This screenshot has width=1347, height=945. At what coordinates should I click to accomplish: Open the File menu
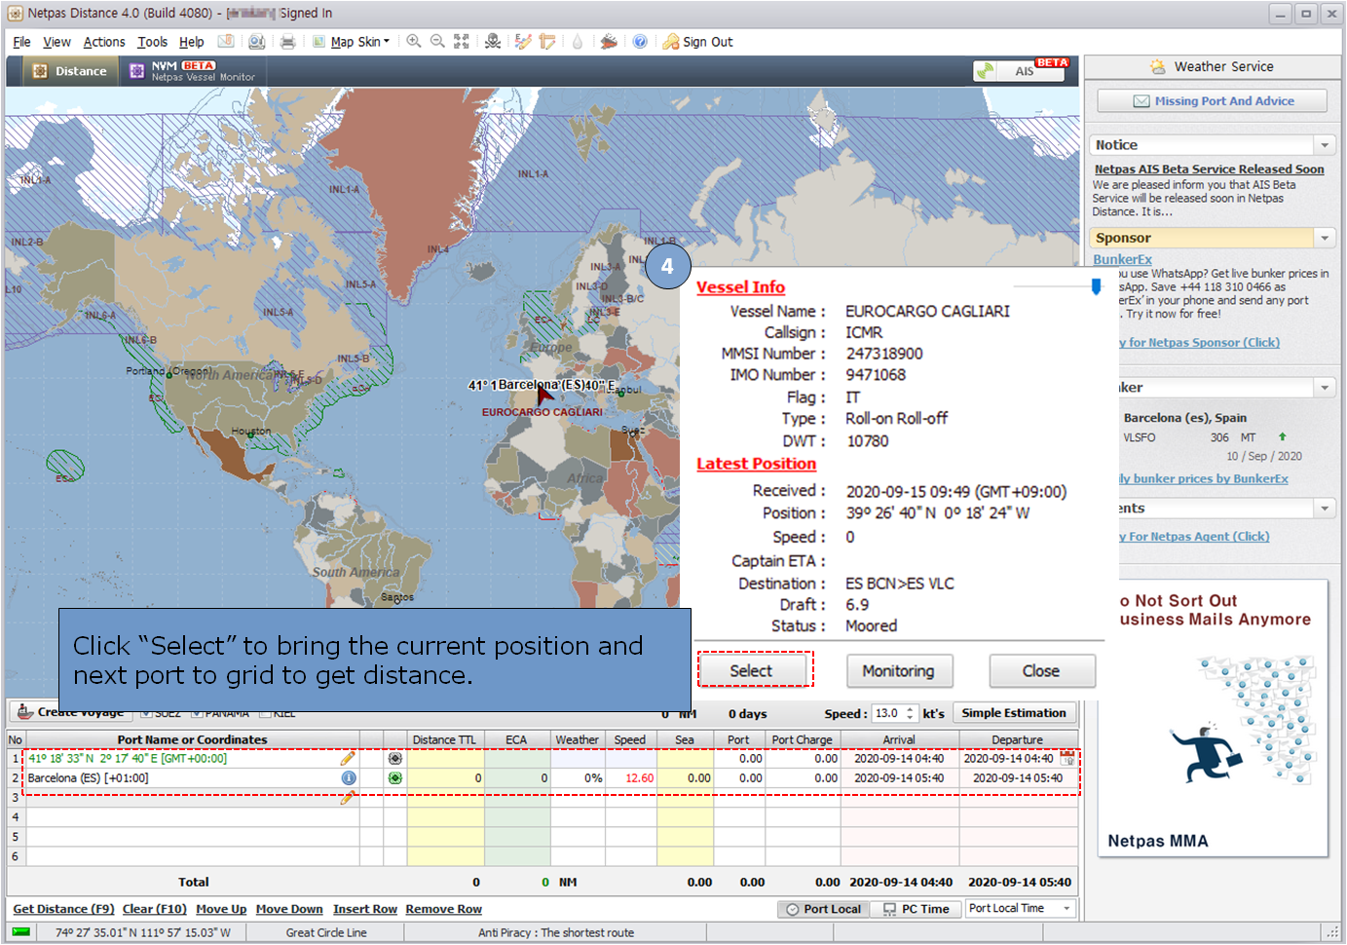[x=21, y=42]
